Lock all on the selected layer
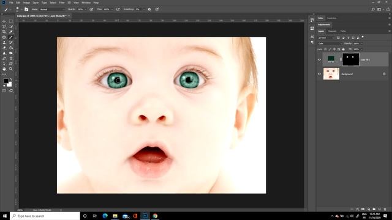The height and width of the screenshot is (220, 392). (x=343, y=49)
